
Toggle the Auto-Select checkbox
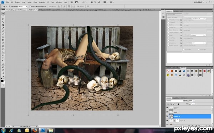[10, 6]
